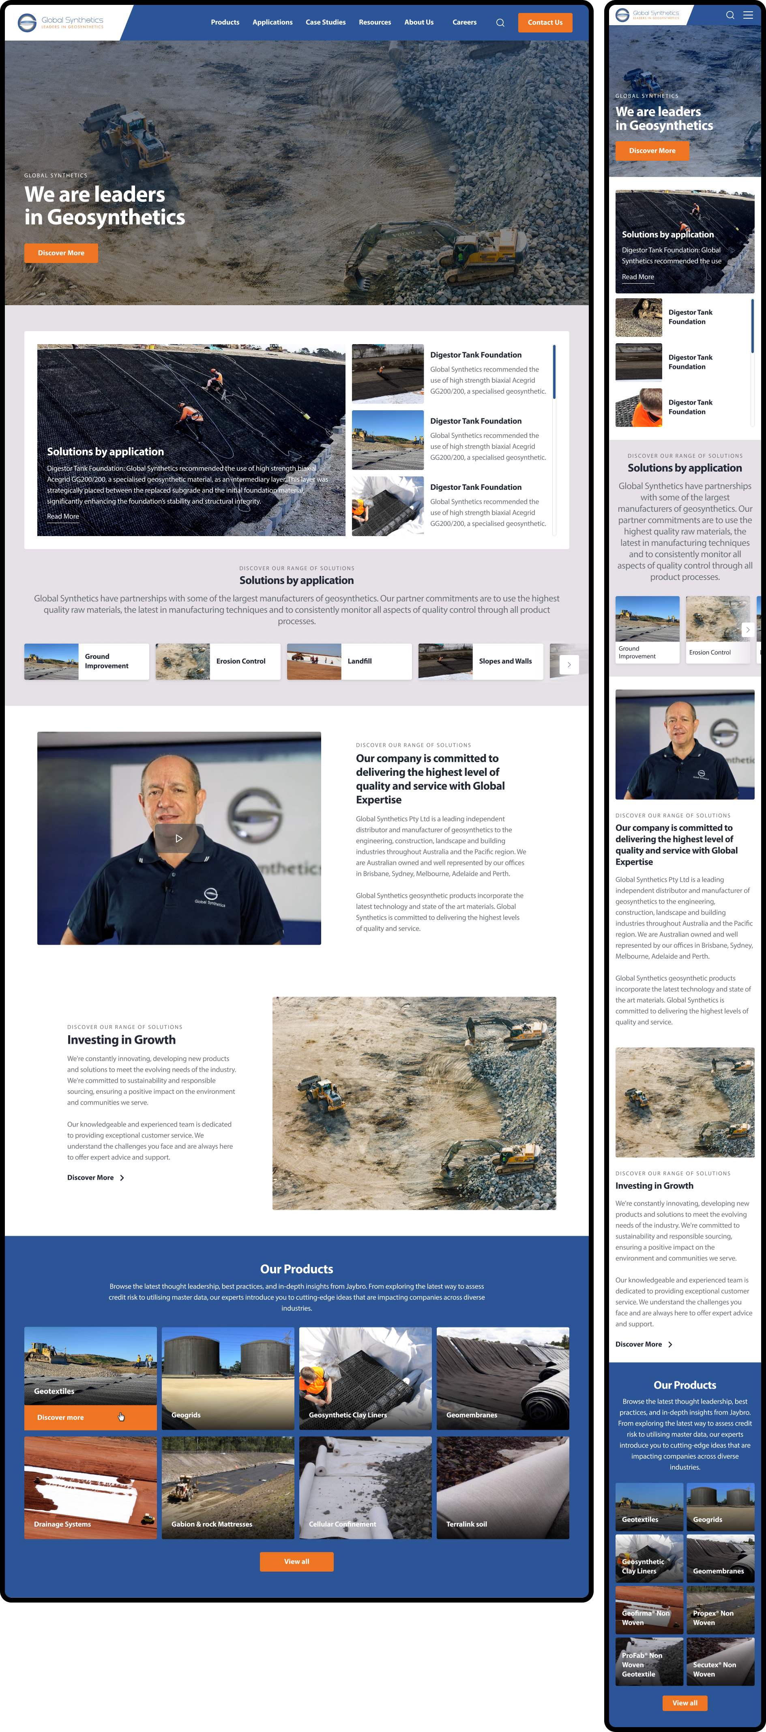The width and height of the screenshot is (766, 1732).
Task: Click the arrow beside desktop Discover More link
Action: pyautogui.click(x=122, y=1177)
